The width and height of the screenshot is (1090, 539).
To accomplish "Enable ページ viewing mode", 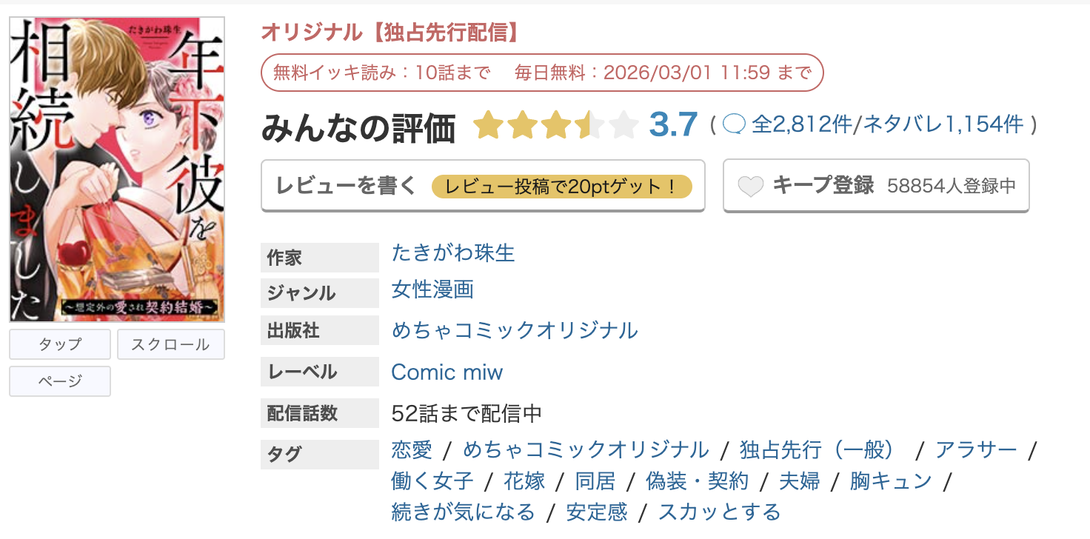I will coord(59,381).
